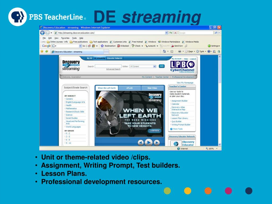
Task: Click the Logout link
Action: [193, 59]
